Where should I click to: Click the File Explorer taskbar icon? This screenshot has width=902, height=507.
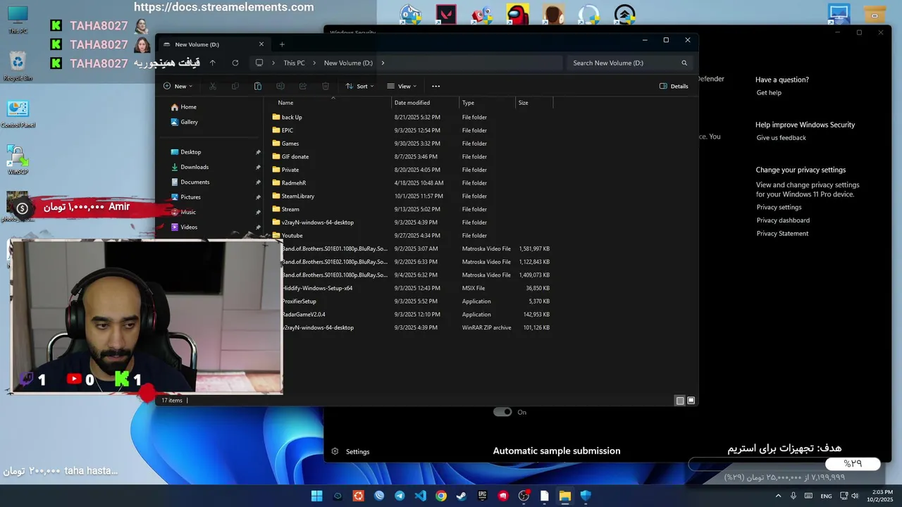(565, 496)
